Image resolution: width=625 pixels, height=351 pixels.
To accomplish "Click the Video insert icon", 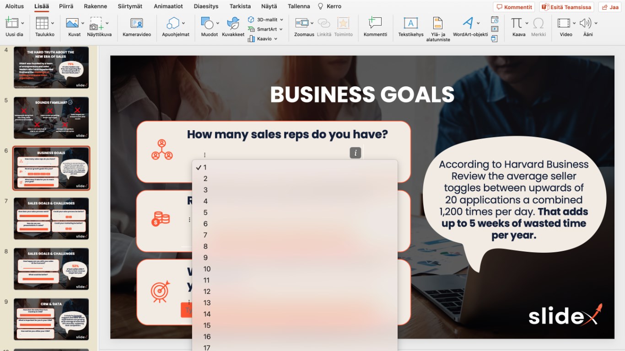I will pos(564,23).
